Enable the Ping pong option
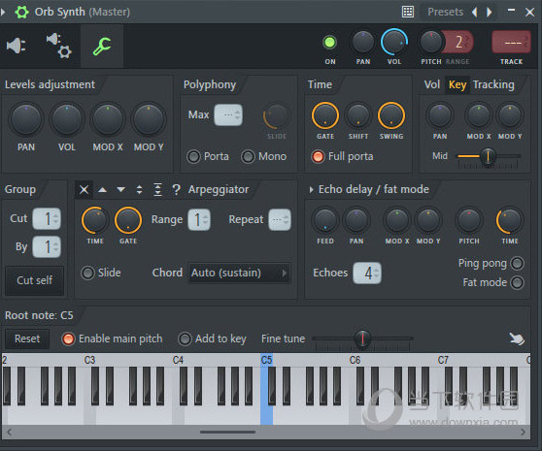542x451 pixels. click(517, 264)
